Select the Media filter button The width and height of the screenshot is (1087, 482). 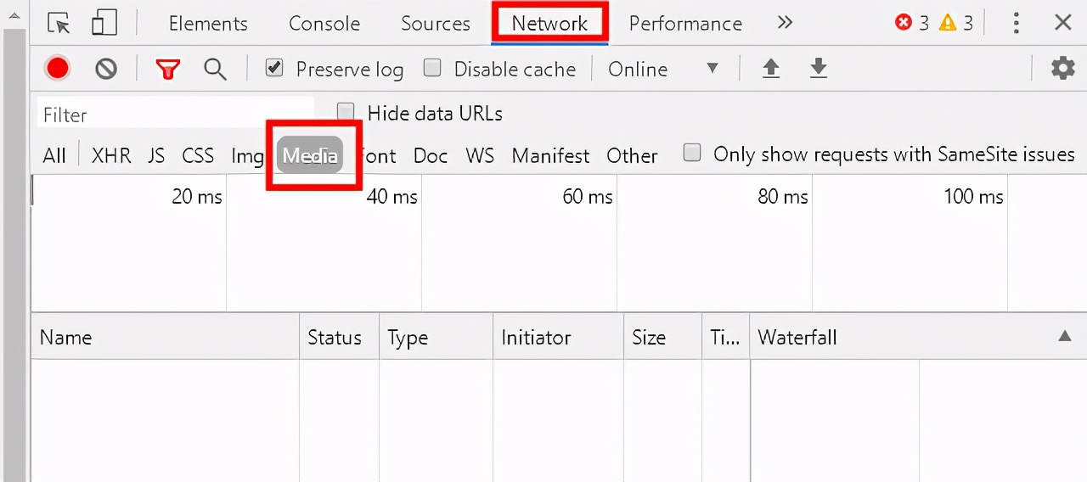point(310,155)
